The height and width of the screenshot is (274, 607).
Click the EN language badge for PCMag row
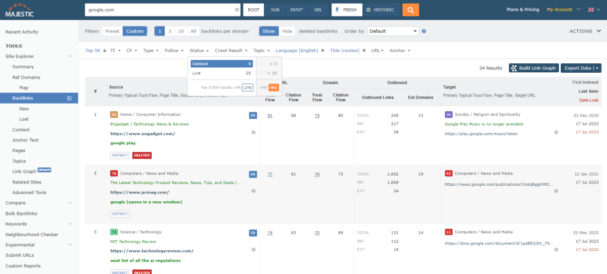pos(253,174)
